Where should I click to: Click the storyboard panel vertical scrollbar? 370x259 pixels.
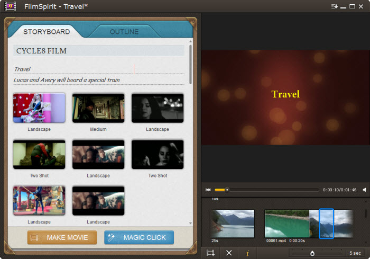coord(190,58)
